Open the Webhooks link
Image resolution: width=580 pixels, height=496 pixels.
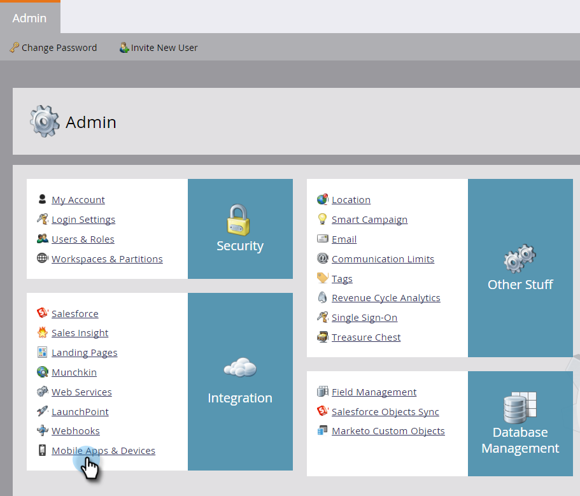[76, 431]
